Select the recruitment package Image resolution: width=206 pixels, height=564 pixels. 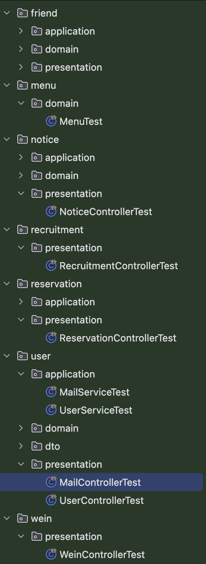[x=57, y=230]
